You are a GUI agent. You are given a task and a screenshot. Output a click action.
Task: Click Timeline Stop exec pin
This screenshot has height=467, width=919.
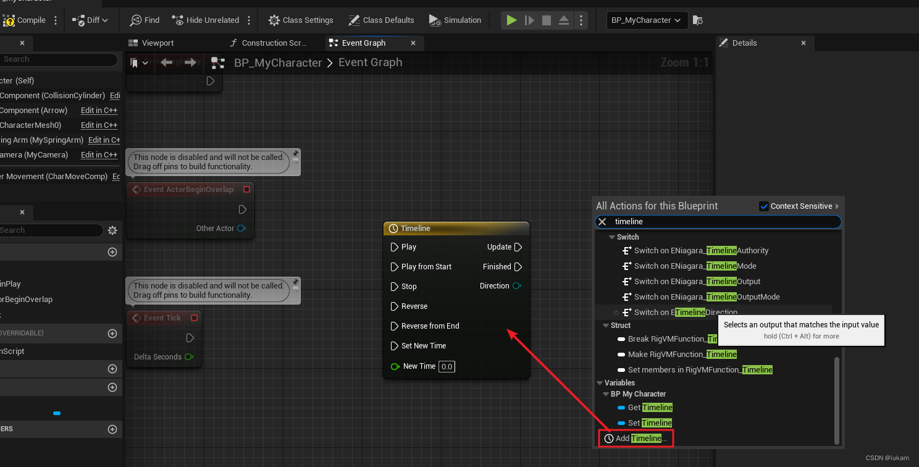395,287
